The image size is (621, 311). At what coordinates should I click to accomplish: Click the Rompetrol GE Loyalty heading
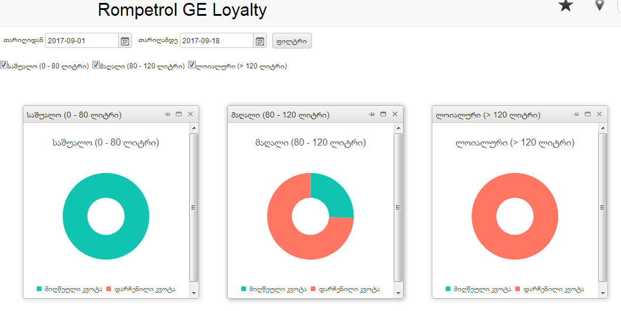click(x=182, y=10)
